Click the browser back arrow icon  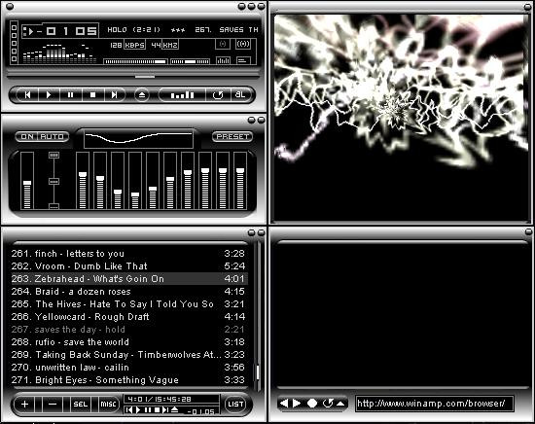pos(284,404)
